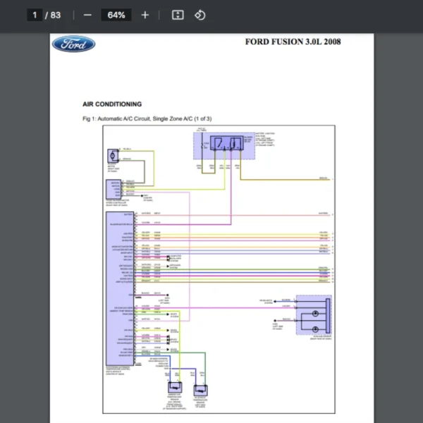Click the zoom out minus button
The width and height of the screenshot is (423, 423).
[x=87, y=15]
